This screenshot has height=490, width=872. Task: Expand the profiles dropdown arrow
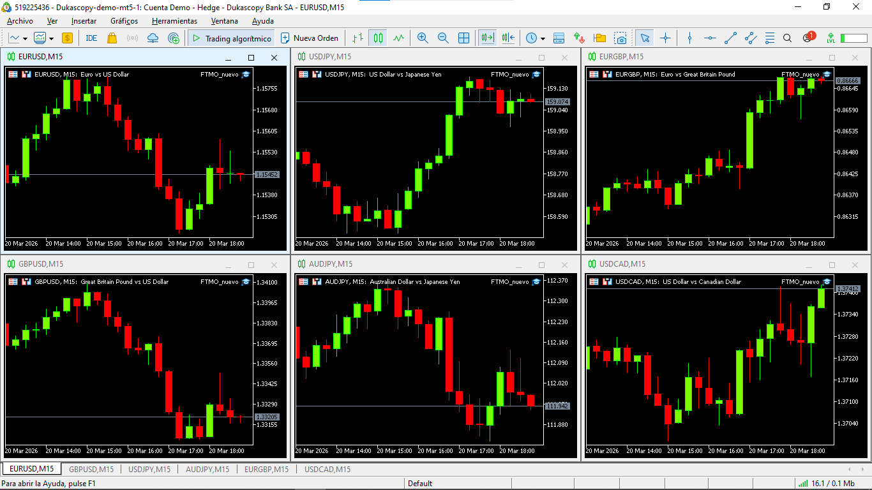[x=51, y=38]
